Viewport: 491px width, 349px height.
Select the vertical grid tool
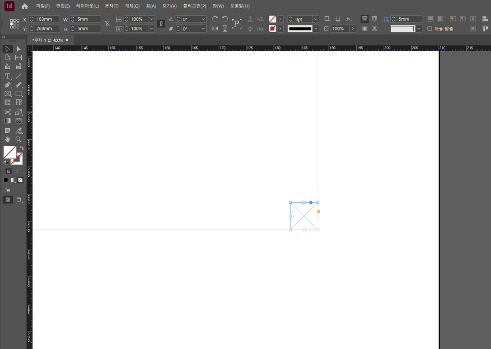[x=18, y=102]
